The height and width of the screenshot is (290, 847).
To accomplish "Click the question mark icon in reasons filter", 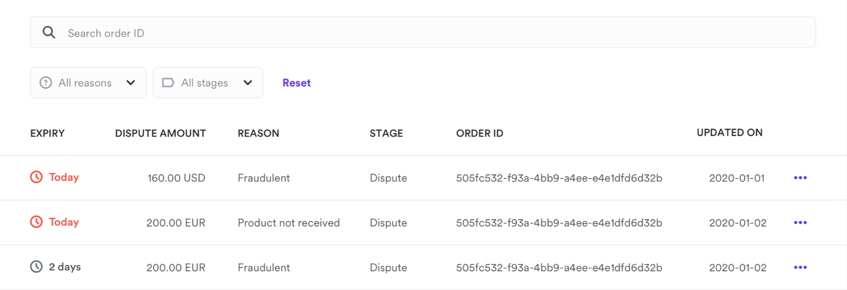I will click(46, 83).
